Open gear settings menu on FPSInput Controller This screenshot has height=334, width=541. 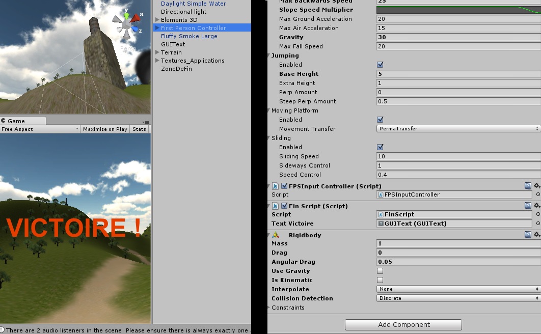(x=537, y=186)
